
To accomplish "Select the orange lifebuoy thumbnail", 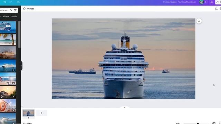I will [x=8, y=106].
